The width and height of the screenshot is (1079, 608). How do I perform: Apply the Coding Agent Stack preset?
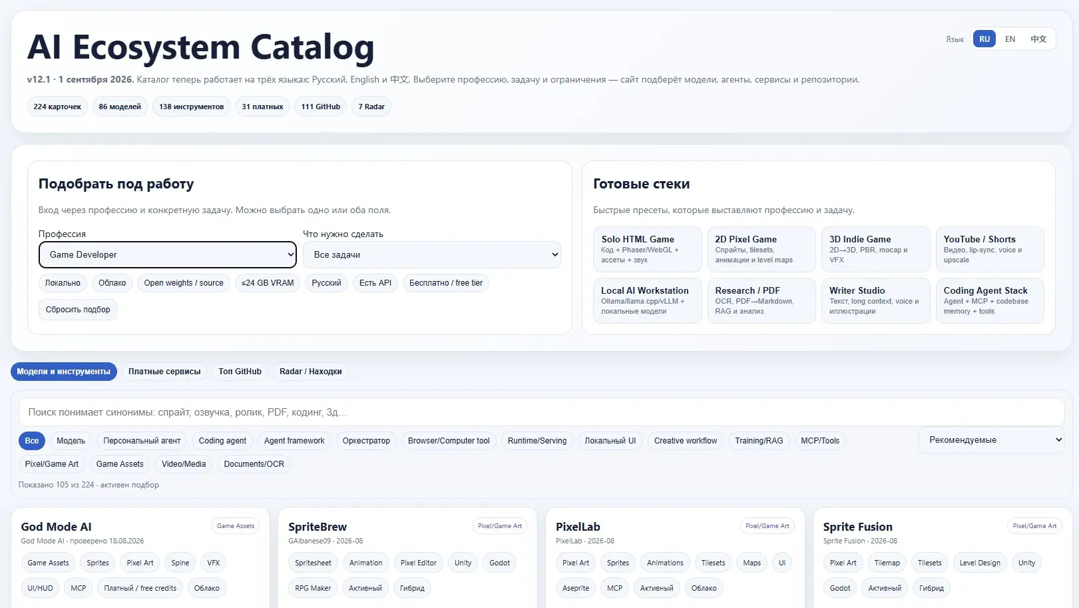click(990, 300)
